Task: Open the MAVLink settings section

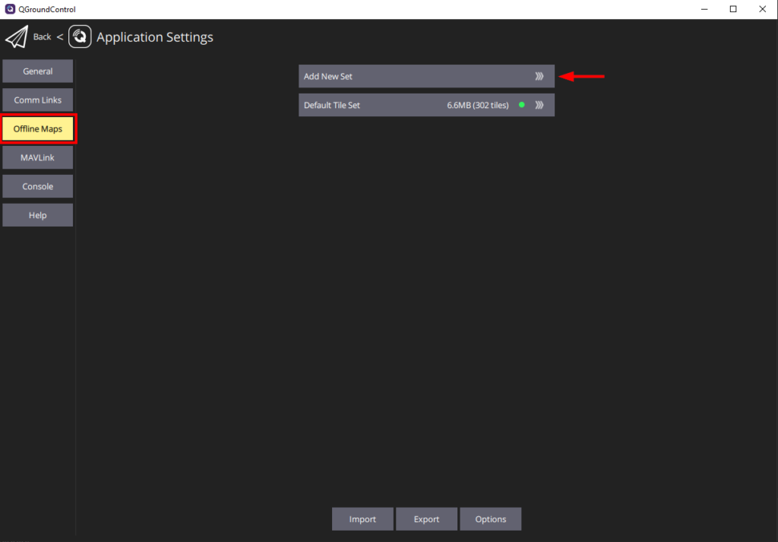Action: click(x=37, y=157)
